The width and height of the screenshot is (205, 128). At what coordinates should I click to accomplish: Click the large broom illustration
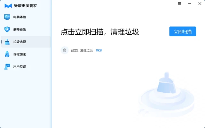(x=166, y=83)
